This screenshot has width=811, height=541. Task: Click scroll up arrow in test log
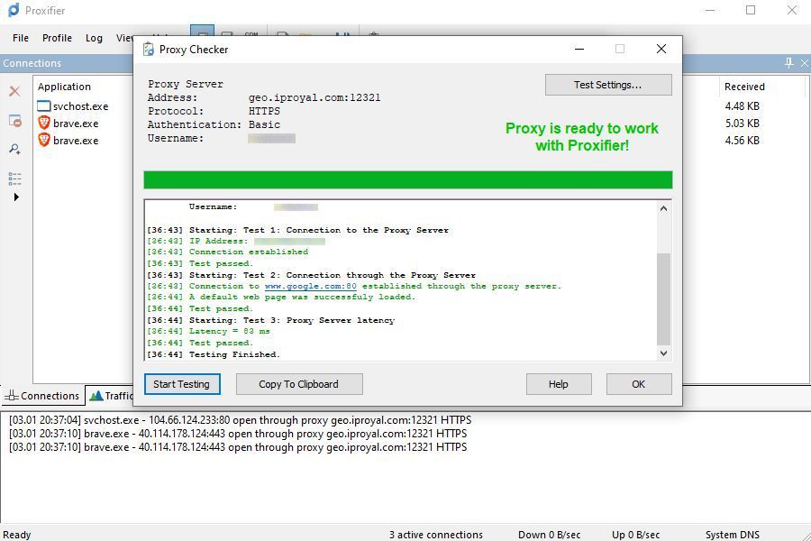[663, 208]
